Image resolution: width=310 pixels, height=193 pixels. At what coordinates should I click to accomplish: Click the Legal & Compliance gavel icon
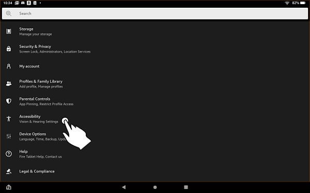tap(9, 171)
